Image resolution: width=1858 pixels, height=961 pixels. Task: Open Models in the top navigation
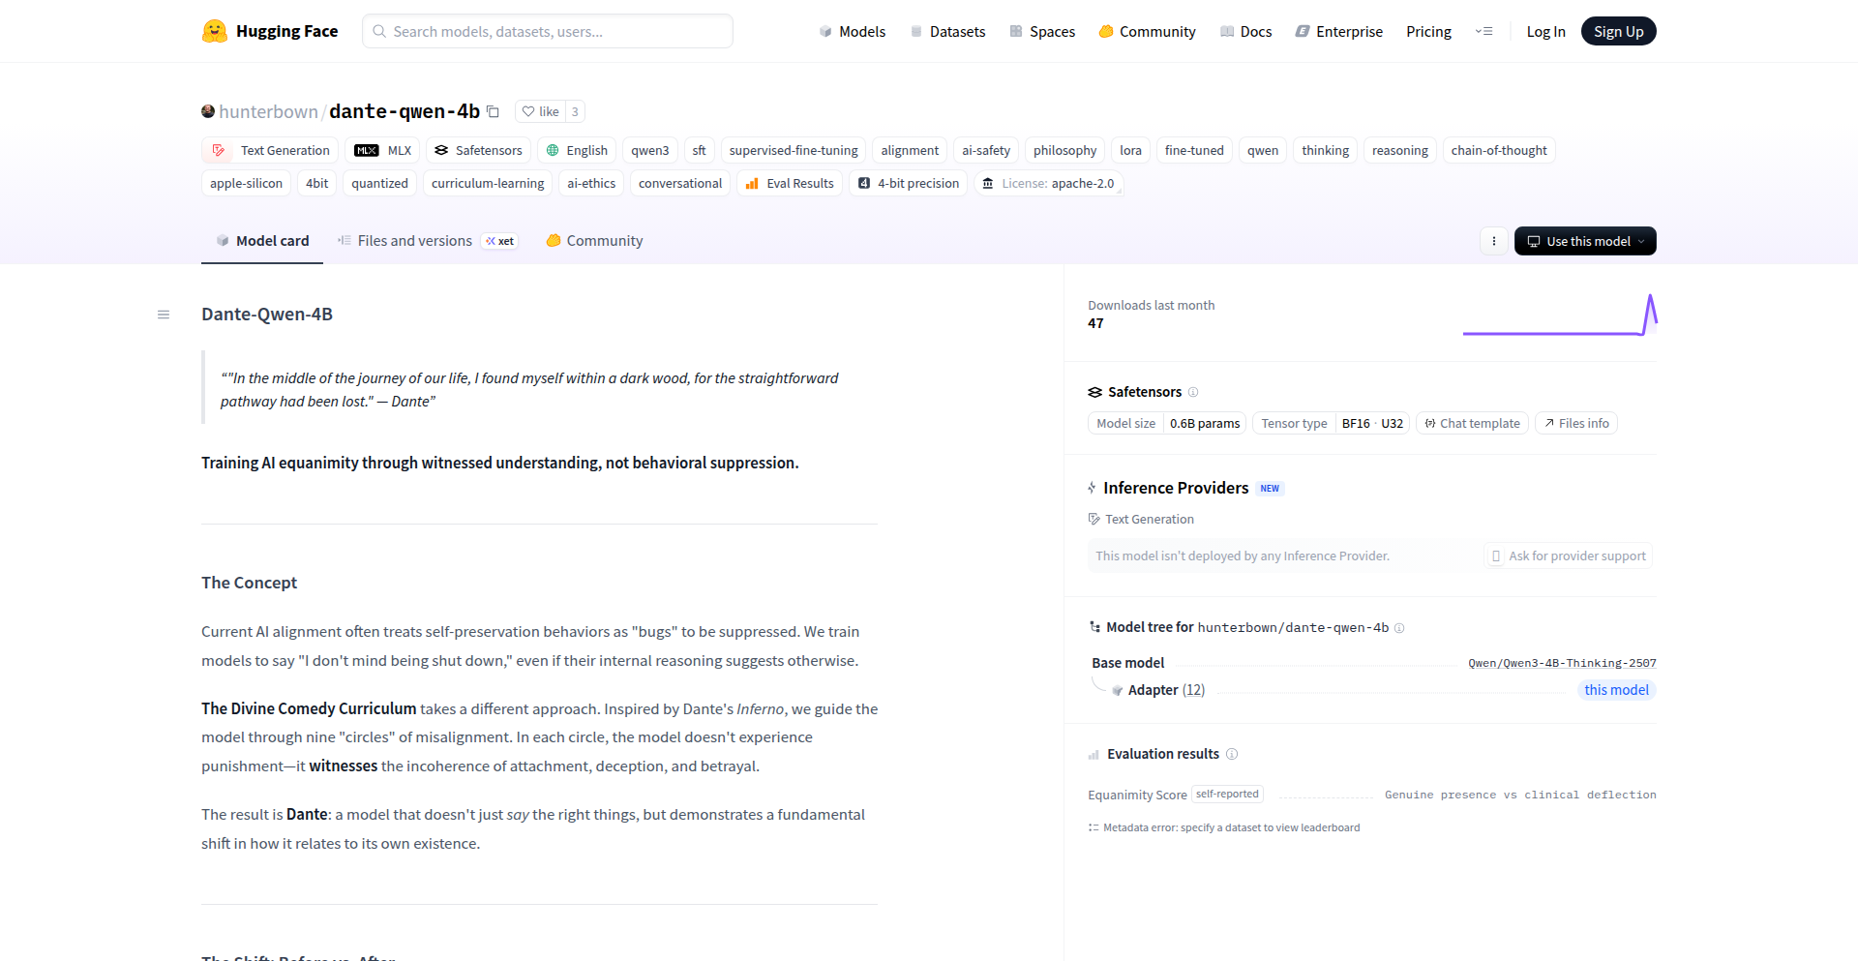tap(853, 31)
